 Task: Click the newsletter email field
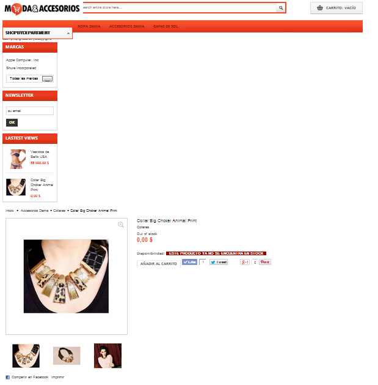(30, 111)
